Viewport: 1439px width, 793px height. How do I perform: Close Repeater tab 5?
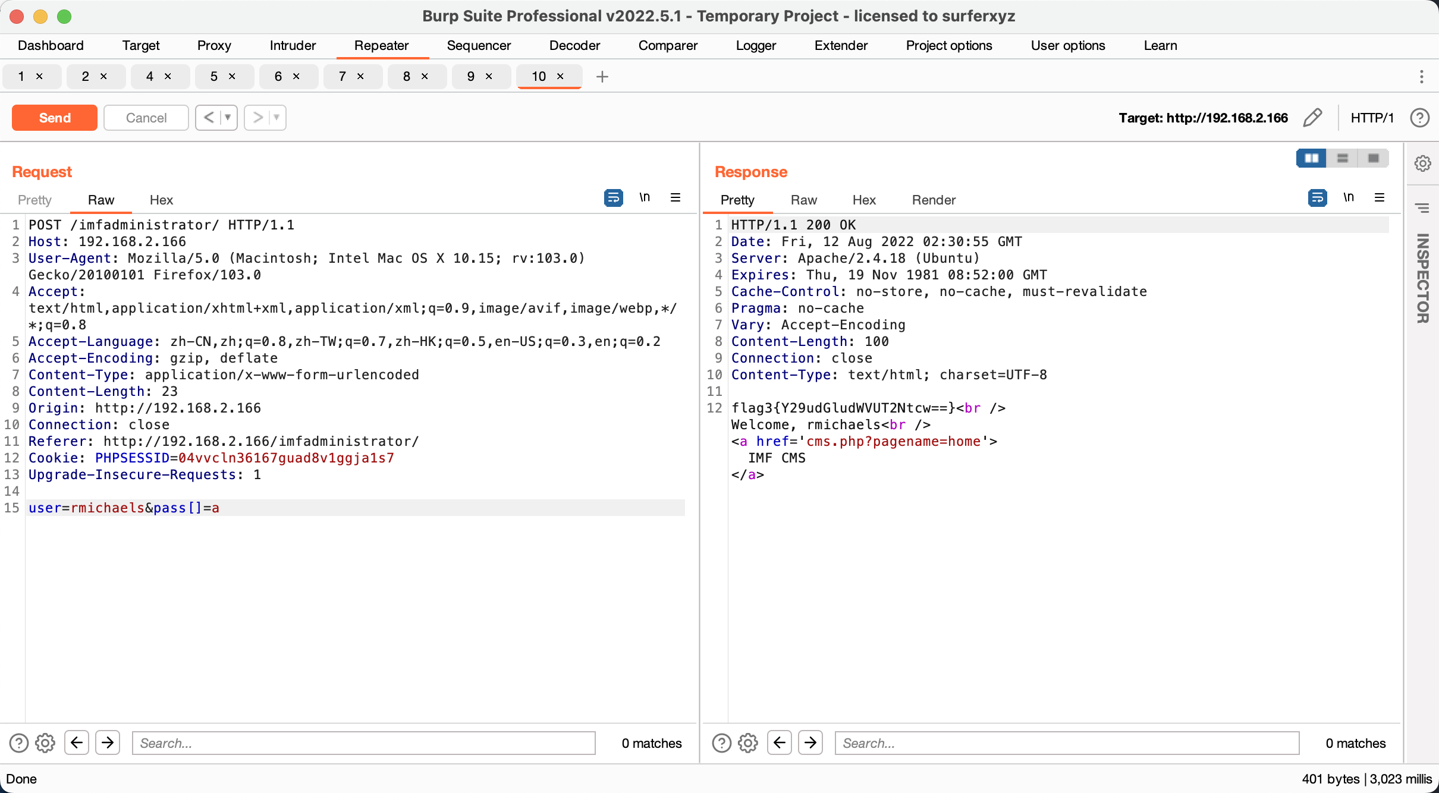coord(232,76)
